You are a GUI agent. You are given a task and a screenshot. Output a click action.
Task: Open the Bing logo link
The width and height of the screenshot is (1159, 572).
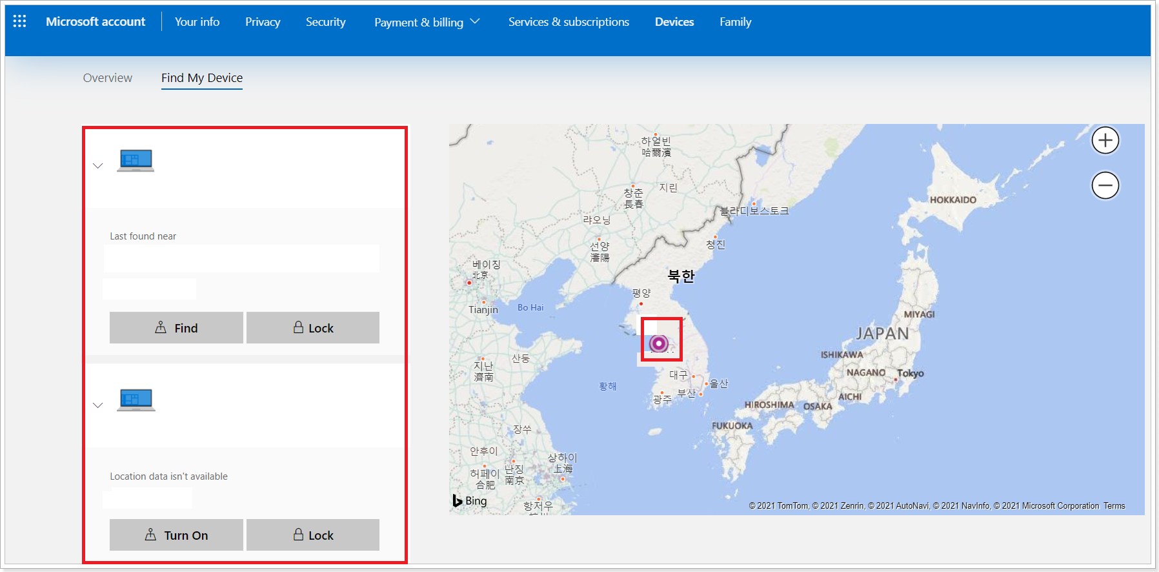470,500
